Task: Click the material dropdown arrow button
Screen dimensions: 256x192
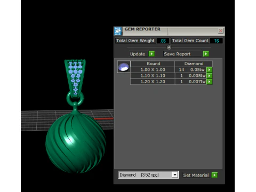Action: point(175,175)
